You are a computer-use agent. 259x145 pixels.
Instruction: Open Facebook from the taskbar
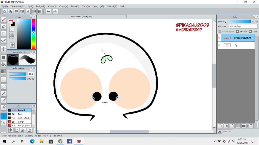tap(70, 141)
